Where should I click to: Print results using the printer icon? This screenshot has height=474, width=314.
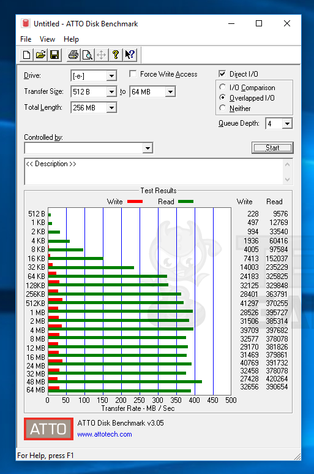point(73,55)
